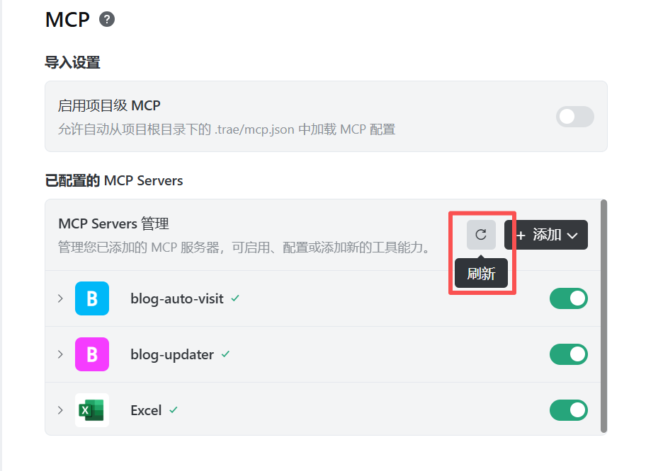Expand the blog-updater server details
This screenshot has height=471, width=646.
pyautogui.click(x=61, y=354)
